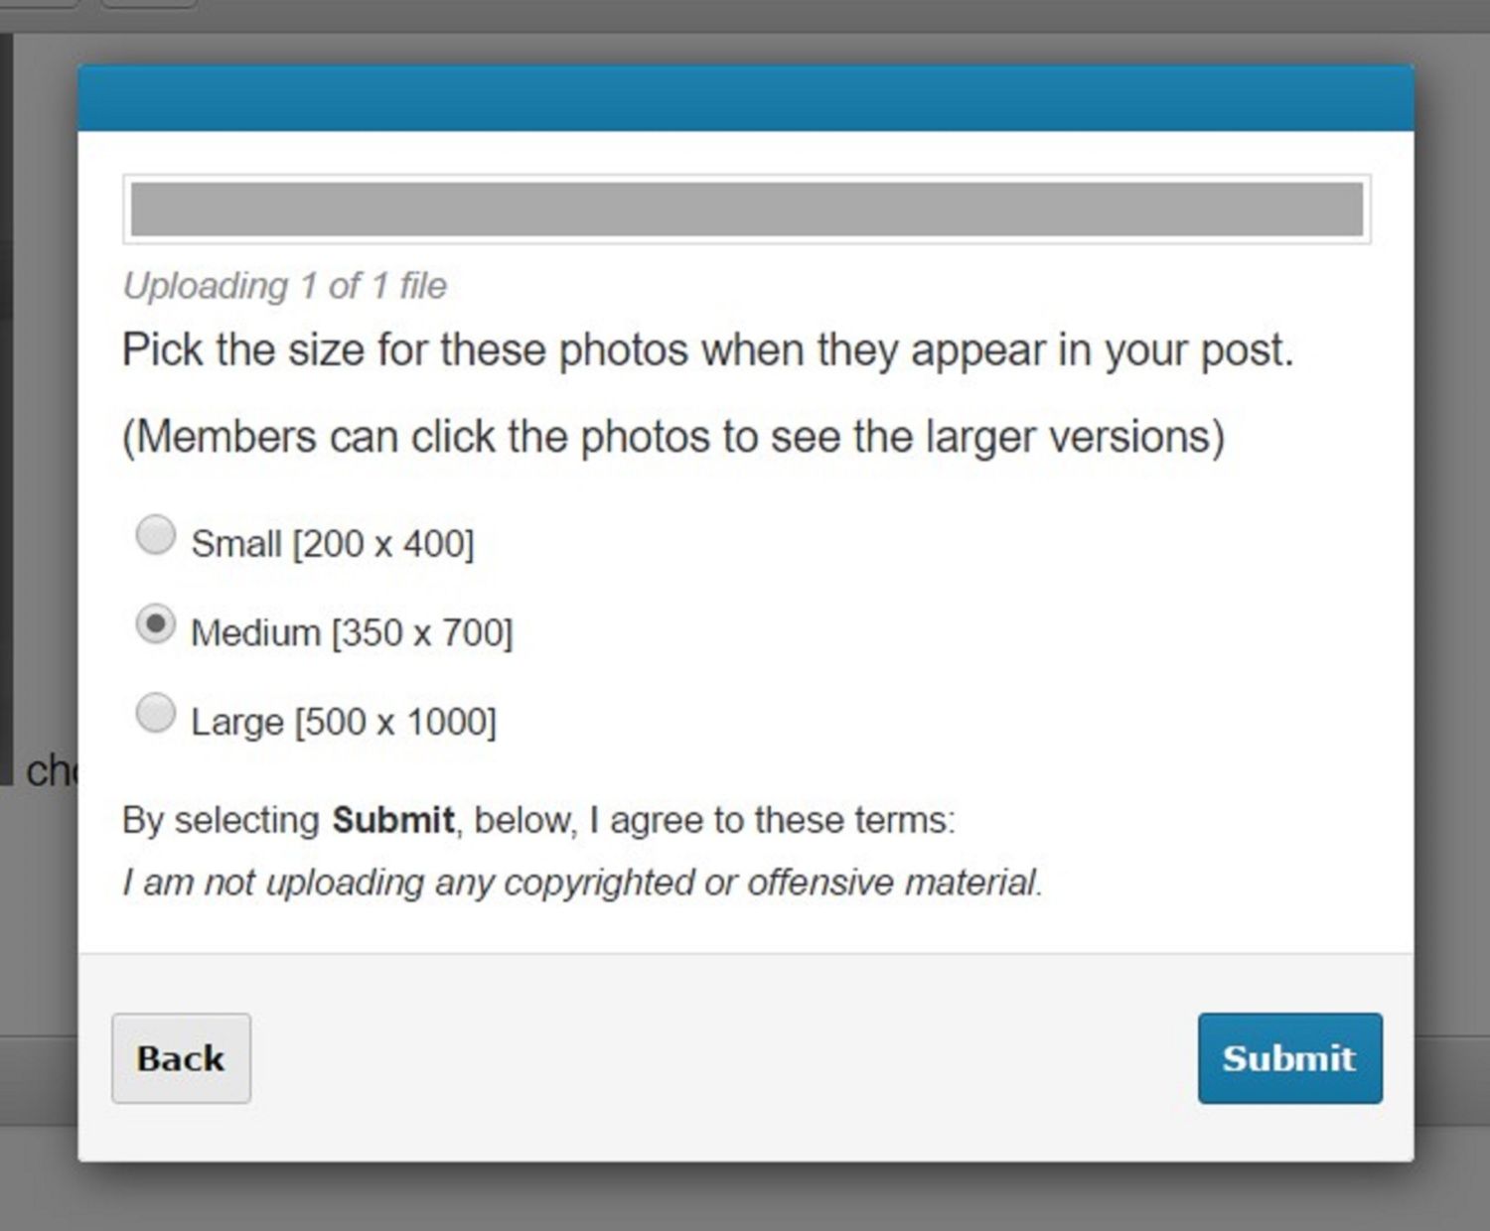The width and height of the screenshot is (1490, 1231).
Task: Click the blue dialog header bar
Action: click(746, 98)
